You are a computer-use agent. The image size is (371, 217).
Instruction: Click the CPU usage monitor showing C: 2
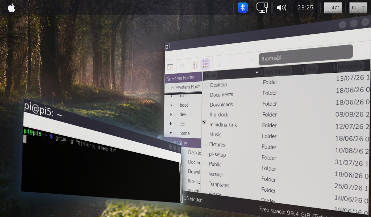(x=358, y=8)
